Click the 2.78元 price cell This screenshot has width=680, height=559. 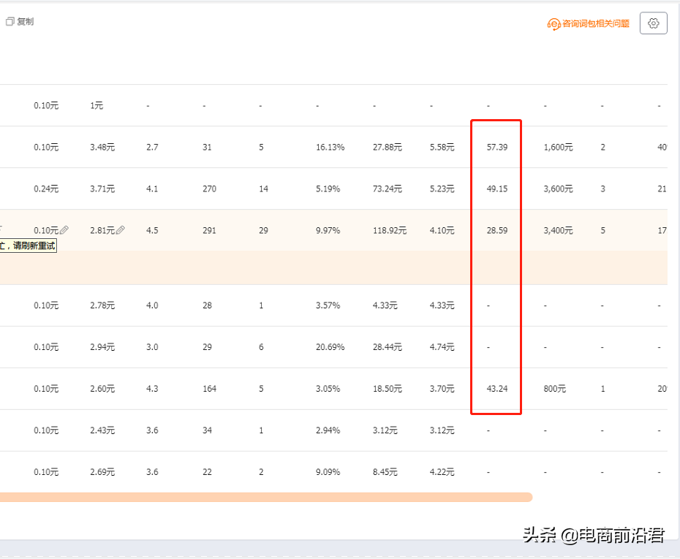(102, 305)
